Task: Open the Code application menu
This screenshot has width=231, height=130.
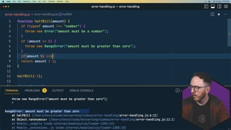Action: click(8, 1)
